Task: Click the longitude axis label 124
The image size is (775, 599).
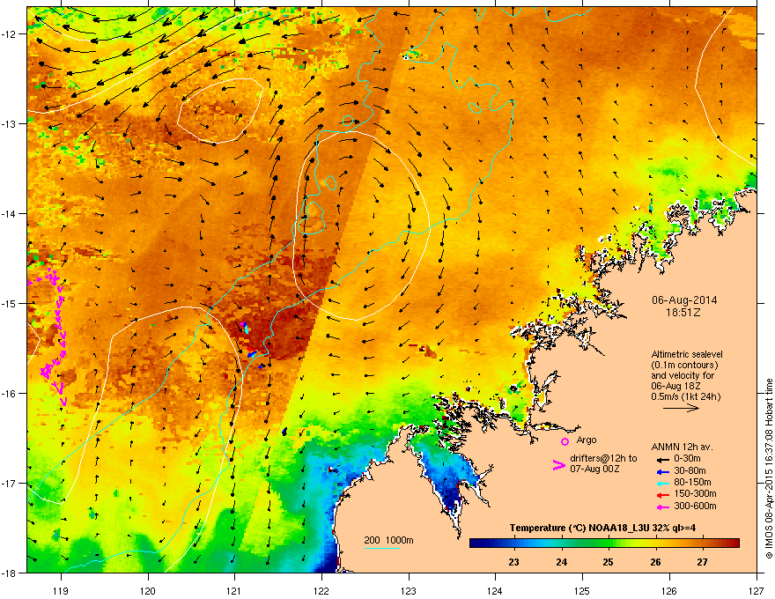Action: (x=495, y=590)
